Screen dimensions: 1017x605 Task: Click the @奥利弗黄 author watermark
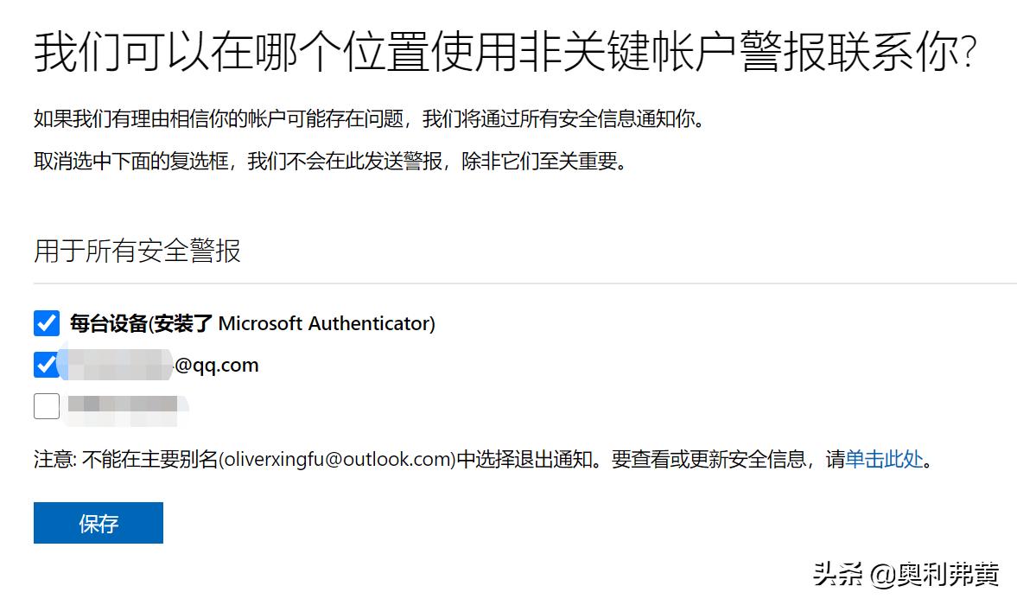point(934,575)
